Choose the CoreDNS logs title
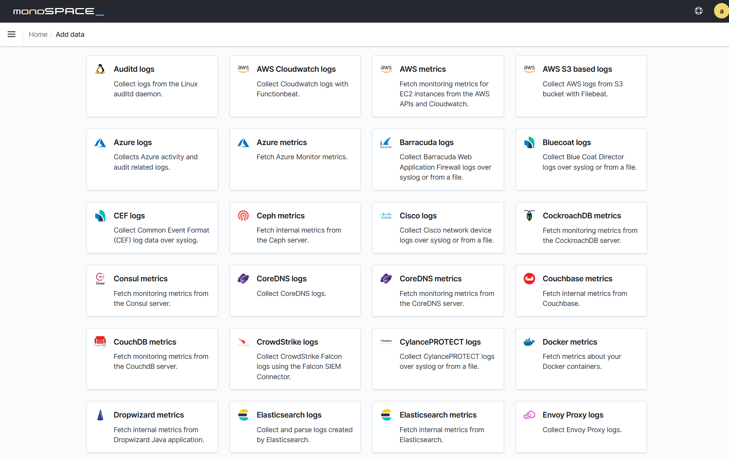729x459 pixels. (282, 279)
